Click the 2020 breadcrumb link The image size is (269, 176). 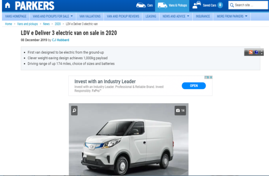point(58,24)
